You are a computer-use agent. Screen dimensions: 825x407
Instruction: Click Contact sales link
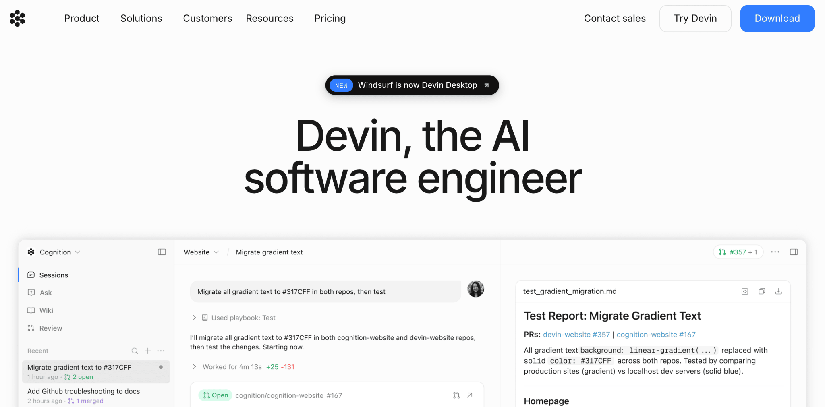(615, 19)
